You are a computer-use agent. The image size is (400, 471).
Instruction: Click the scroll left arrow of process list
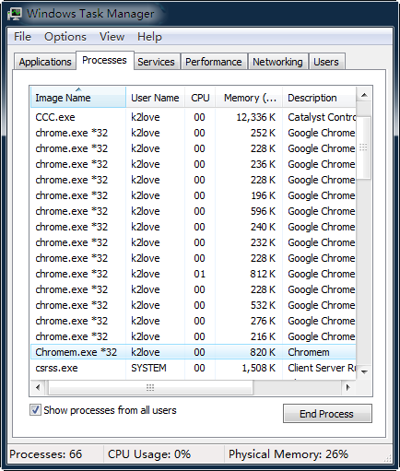[38, 387]
